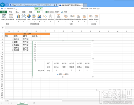Open the Data Labels (数据标签) menu
134x105 pixels.
click(x=78, y=18)
